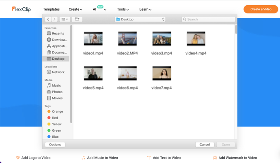The image size is (280, 163).
Task: Select the video5.mp4 thumbnail
Action: pyautogui.click(x=93, y=73)
